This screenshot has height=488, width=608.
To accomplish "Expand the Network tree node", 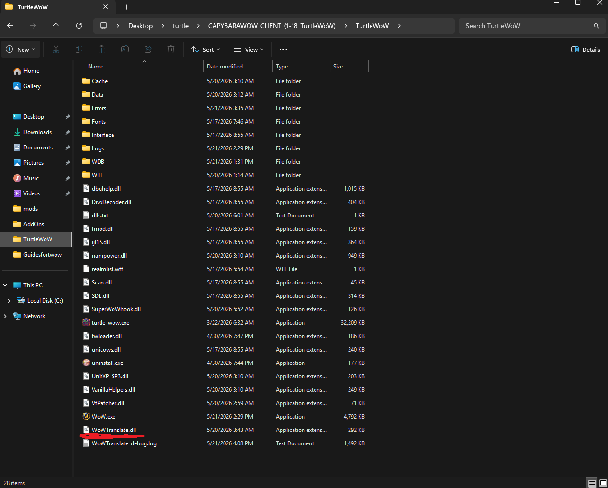I will point(5,316).
